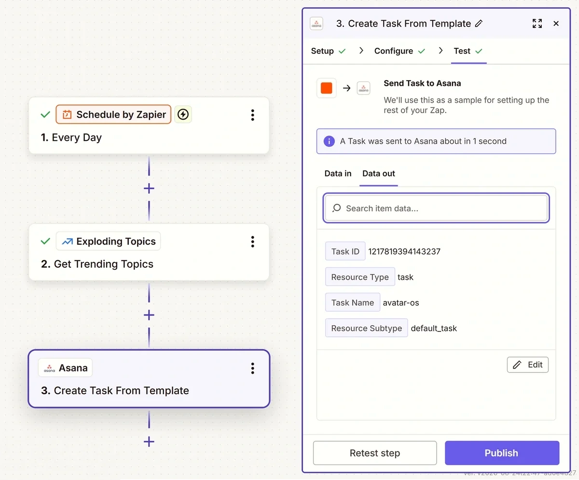Expand the side panel to full screen
The height and width of the screenshot is (480, 579).
(x=537, y=24)
